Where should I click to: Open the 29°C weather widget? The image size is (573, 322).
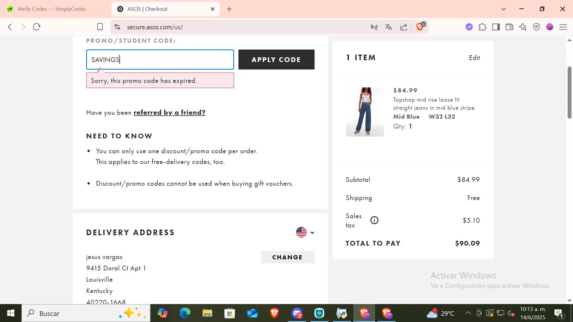[x=440, y=313]
